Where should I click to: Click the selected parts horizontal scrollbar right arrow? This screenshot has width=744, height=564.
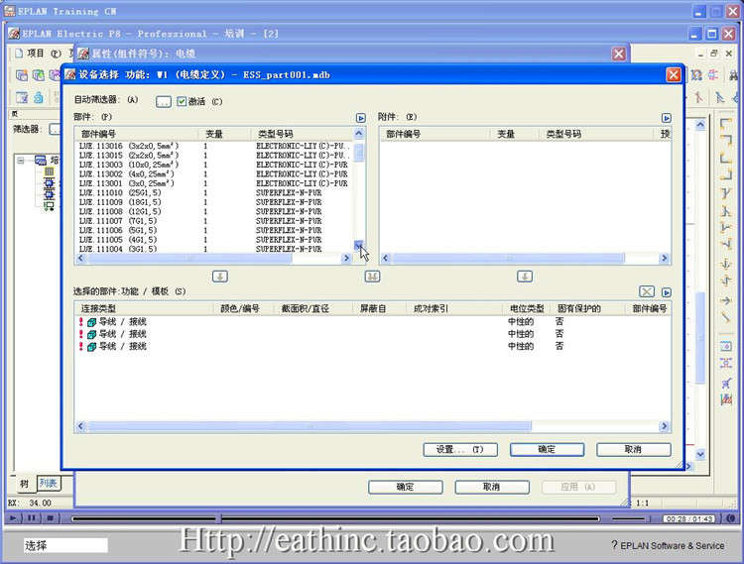click(x=665, y=426)
